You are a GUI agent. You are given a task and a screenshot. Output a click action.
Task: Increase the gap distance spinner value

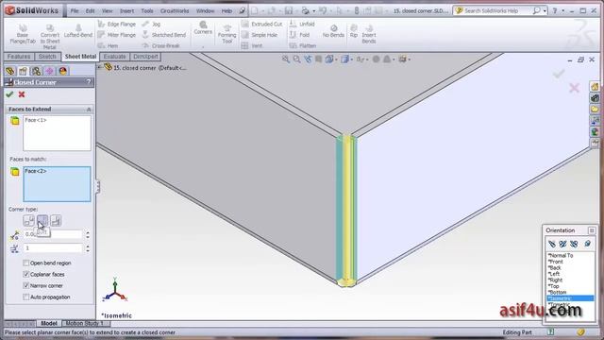pos(88,232)
